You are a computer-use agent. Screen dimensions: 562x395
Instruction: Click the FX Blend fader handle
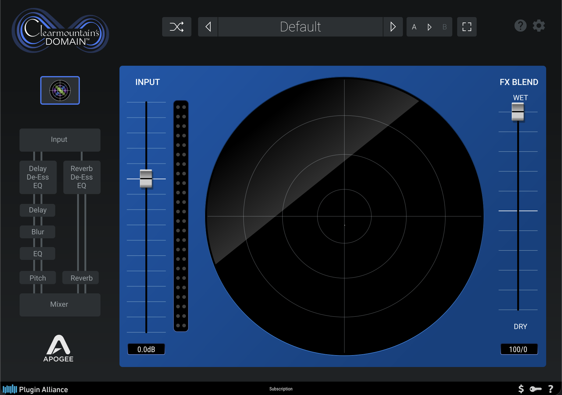click(518, 112)
